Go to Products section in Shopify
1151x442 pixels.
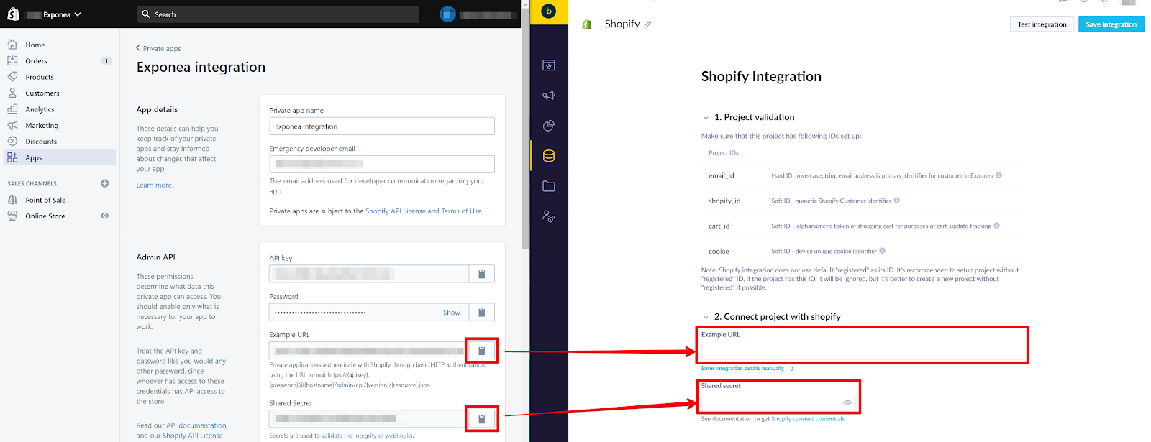40,77
